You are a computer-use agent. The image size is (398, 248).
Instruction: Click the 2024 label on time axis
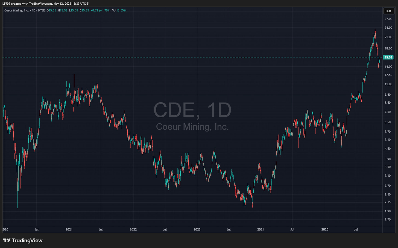(x=261, y=229)
